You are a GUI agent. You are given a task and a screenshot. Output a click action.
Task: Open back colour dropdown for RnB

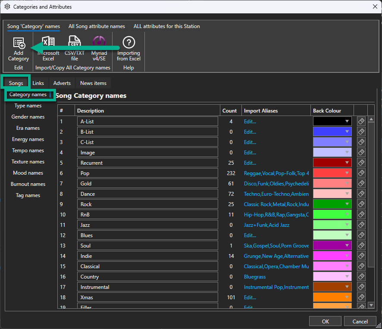click(347, 214)
